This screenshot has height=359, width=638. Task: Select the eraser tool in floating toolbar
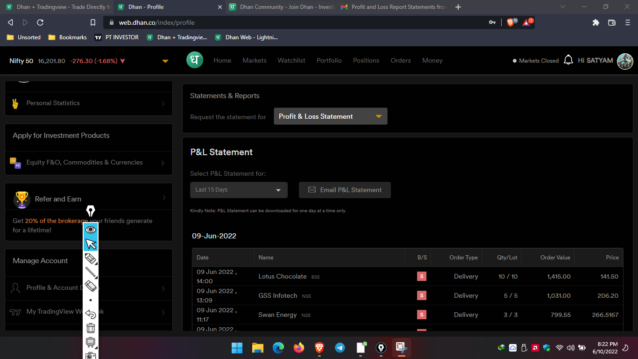coord(91,286)
